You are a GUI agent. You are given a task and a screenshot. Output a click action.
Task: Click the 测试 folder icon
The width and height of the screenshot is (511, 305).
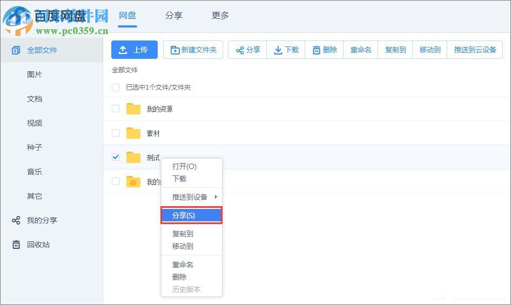pos(133,158)
